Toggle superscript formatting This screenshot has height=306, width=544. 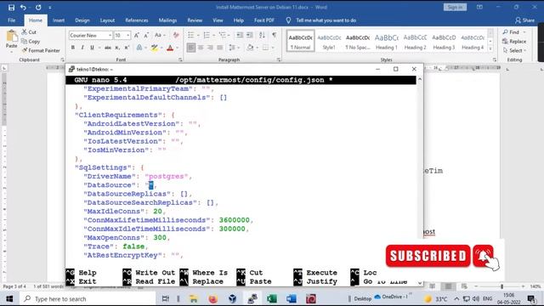pos(127,48)
